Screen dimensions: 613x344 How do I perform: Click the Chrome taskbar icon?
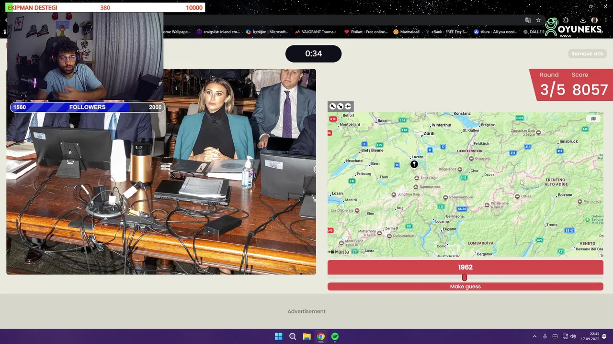[x=321, y=336]
